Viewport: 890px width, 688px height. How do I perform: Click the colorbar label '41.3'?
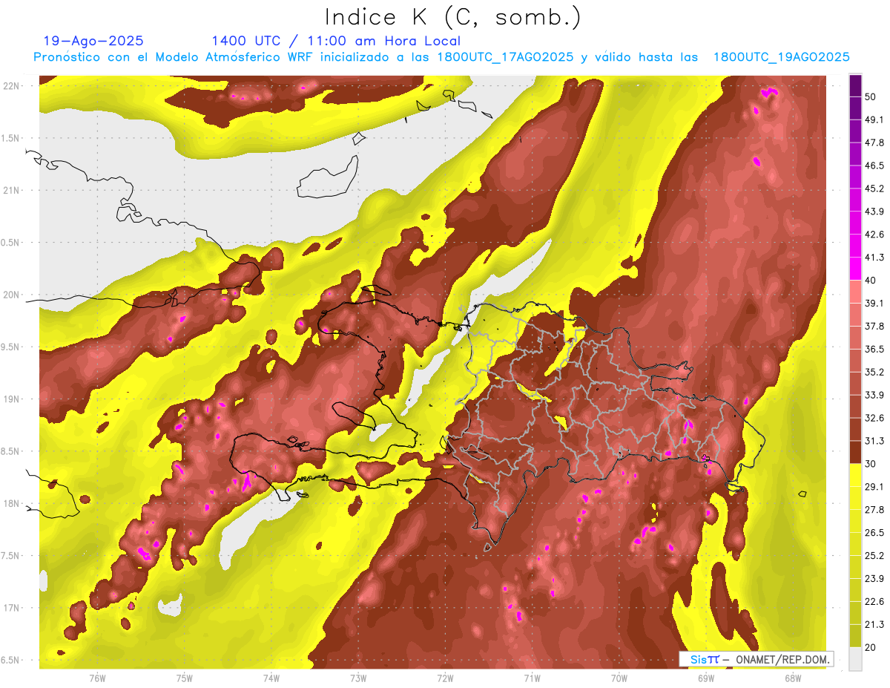coord(874,258)
